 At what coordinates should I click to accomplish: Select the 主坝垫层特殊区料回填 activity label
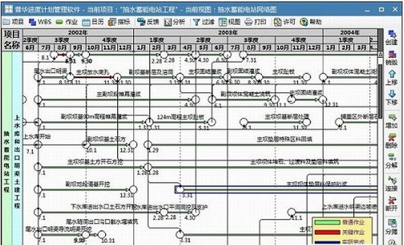point(284,139)
